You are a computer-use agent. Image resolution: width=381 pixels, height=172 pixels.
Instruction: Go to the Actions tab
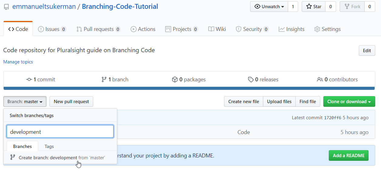point(143,29)
